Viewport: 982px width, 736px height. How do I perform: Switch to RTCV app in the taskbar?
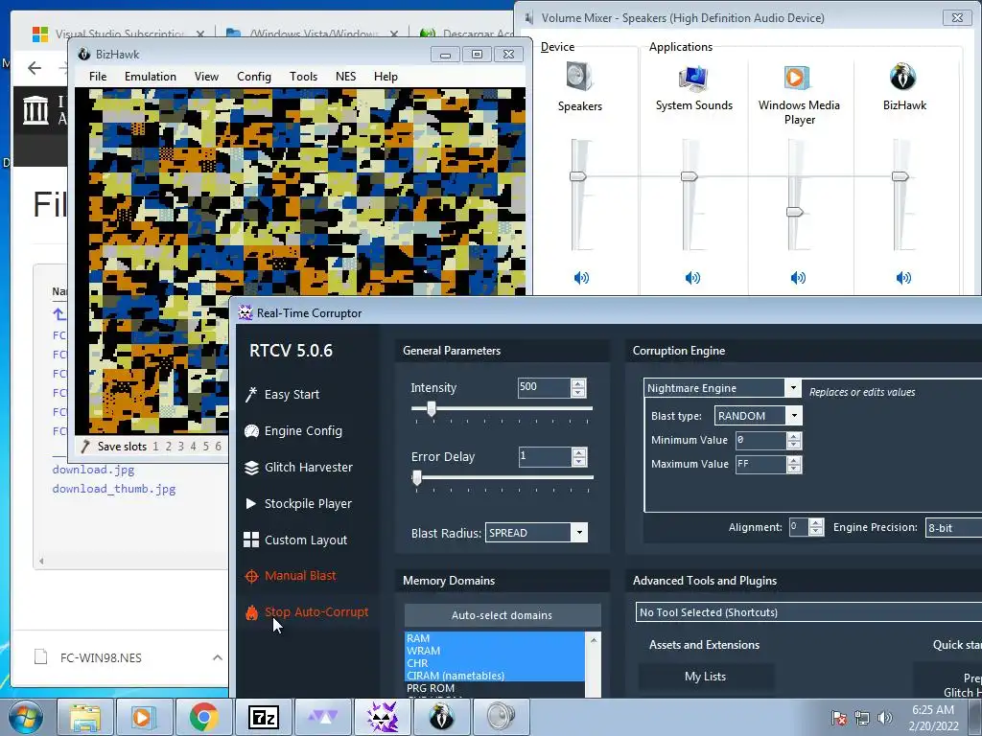382,717
